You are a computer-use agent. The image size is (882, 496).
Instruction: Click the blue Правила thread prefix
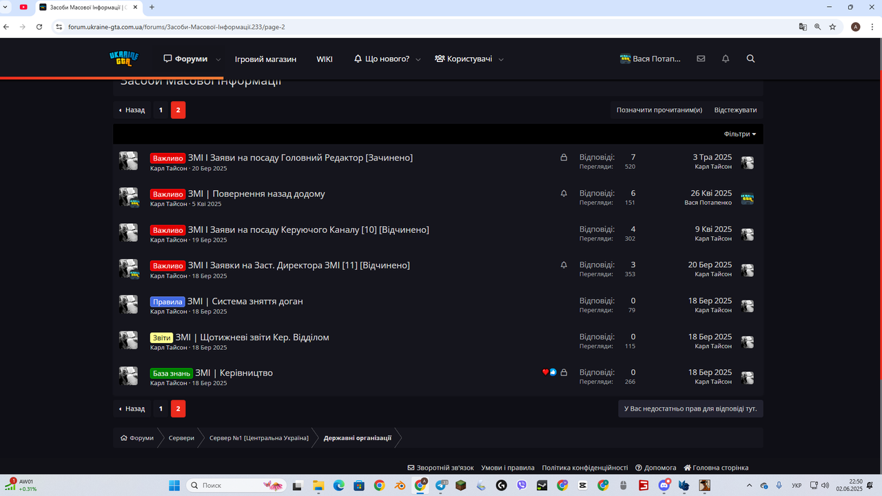pyautogui.click(x=167, y=301)
